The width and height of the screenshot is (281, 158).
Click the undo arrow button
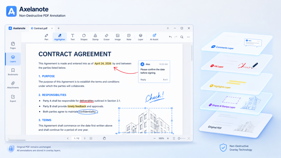170,37
